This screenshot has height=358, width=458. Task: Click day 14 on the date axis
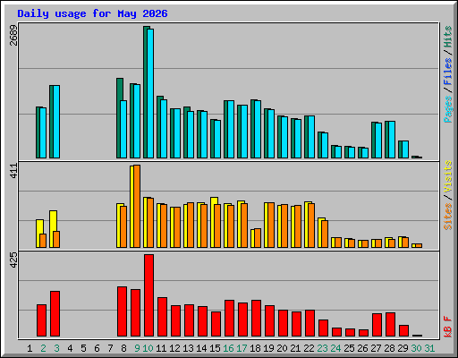201,348
